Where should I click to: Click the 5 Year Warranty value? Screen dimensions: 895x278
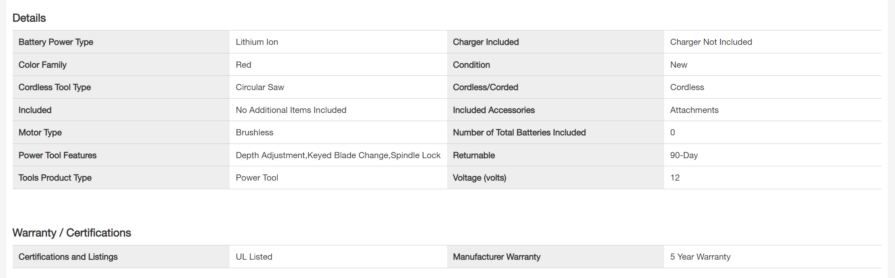(x=700, y=257)
